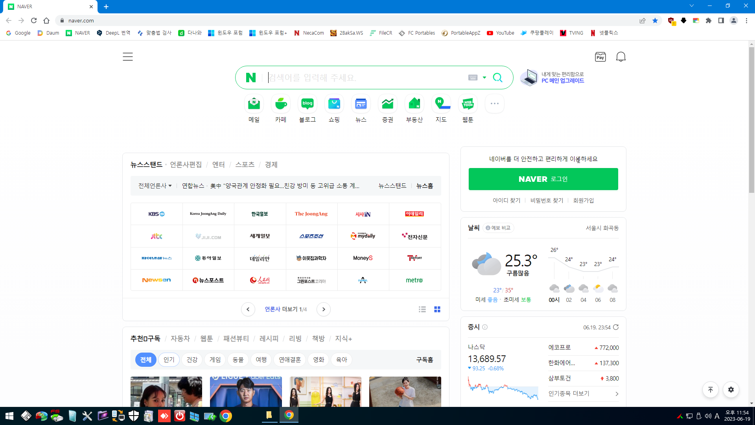This screenshot has width=755, height=425.
Task: Refresh the stock data with reload icon
Action: [x=616, y=327]
